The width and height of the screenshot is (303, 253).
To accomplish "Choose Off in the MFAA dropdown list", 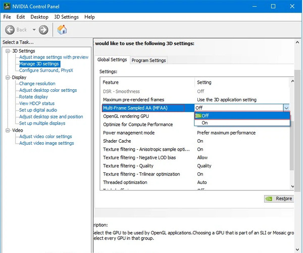I will 205,115.
